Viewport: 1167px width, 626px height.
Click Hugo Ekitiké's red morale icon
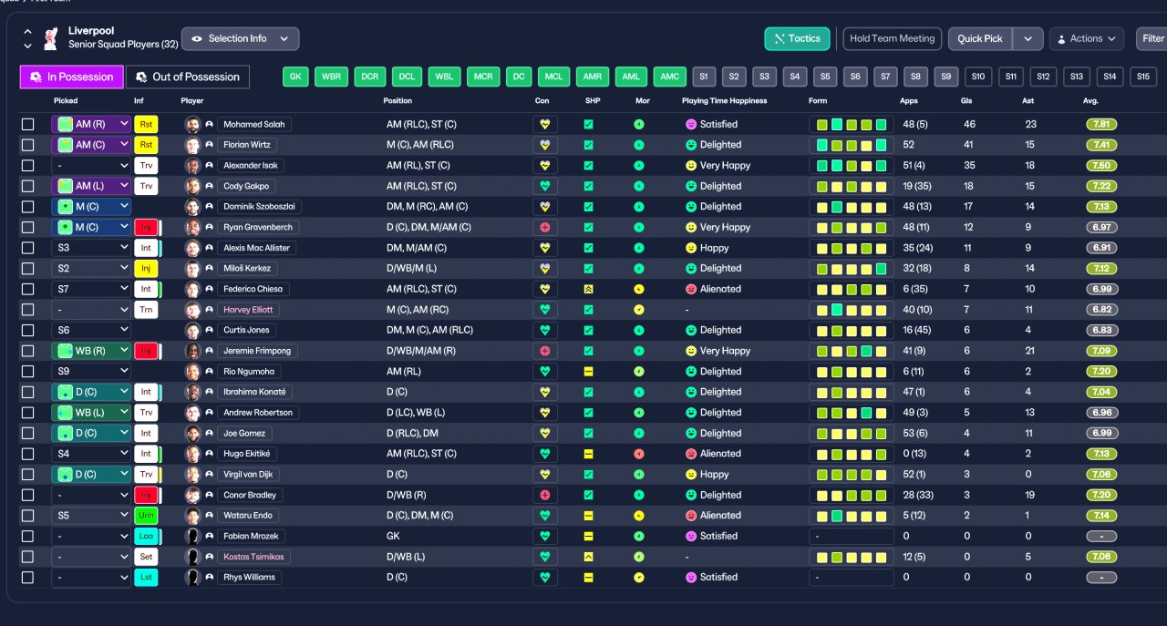click(639, 454)
